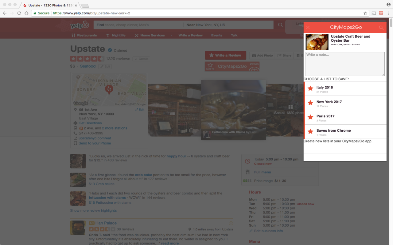This screenshot has width=393, height=245.
Task: Open the Fettuccine with Clams photo
Action: [x=233, y=110]
